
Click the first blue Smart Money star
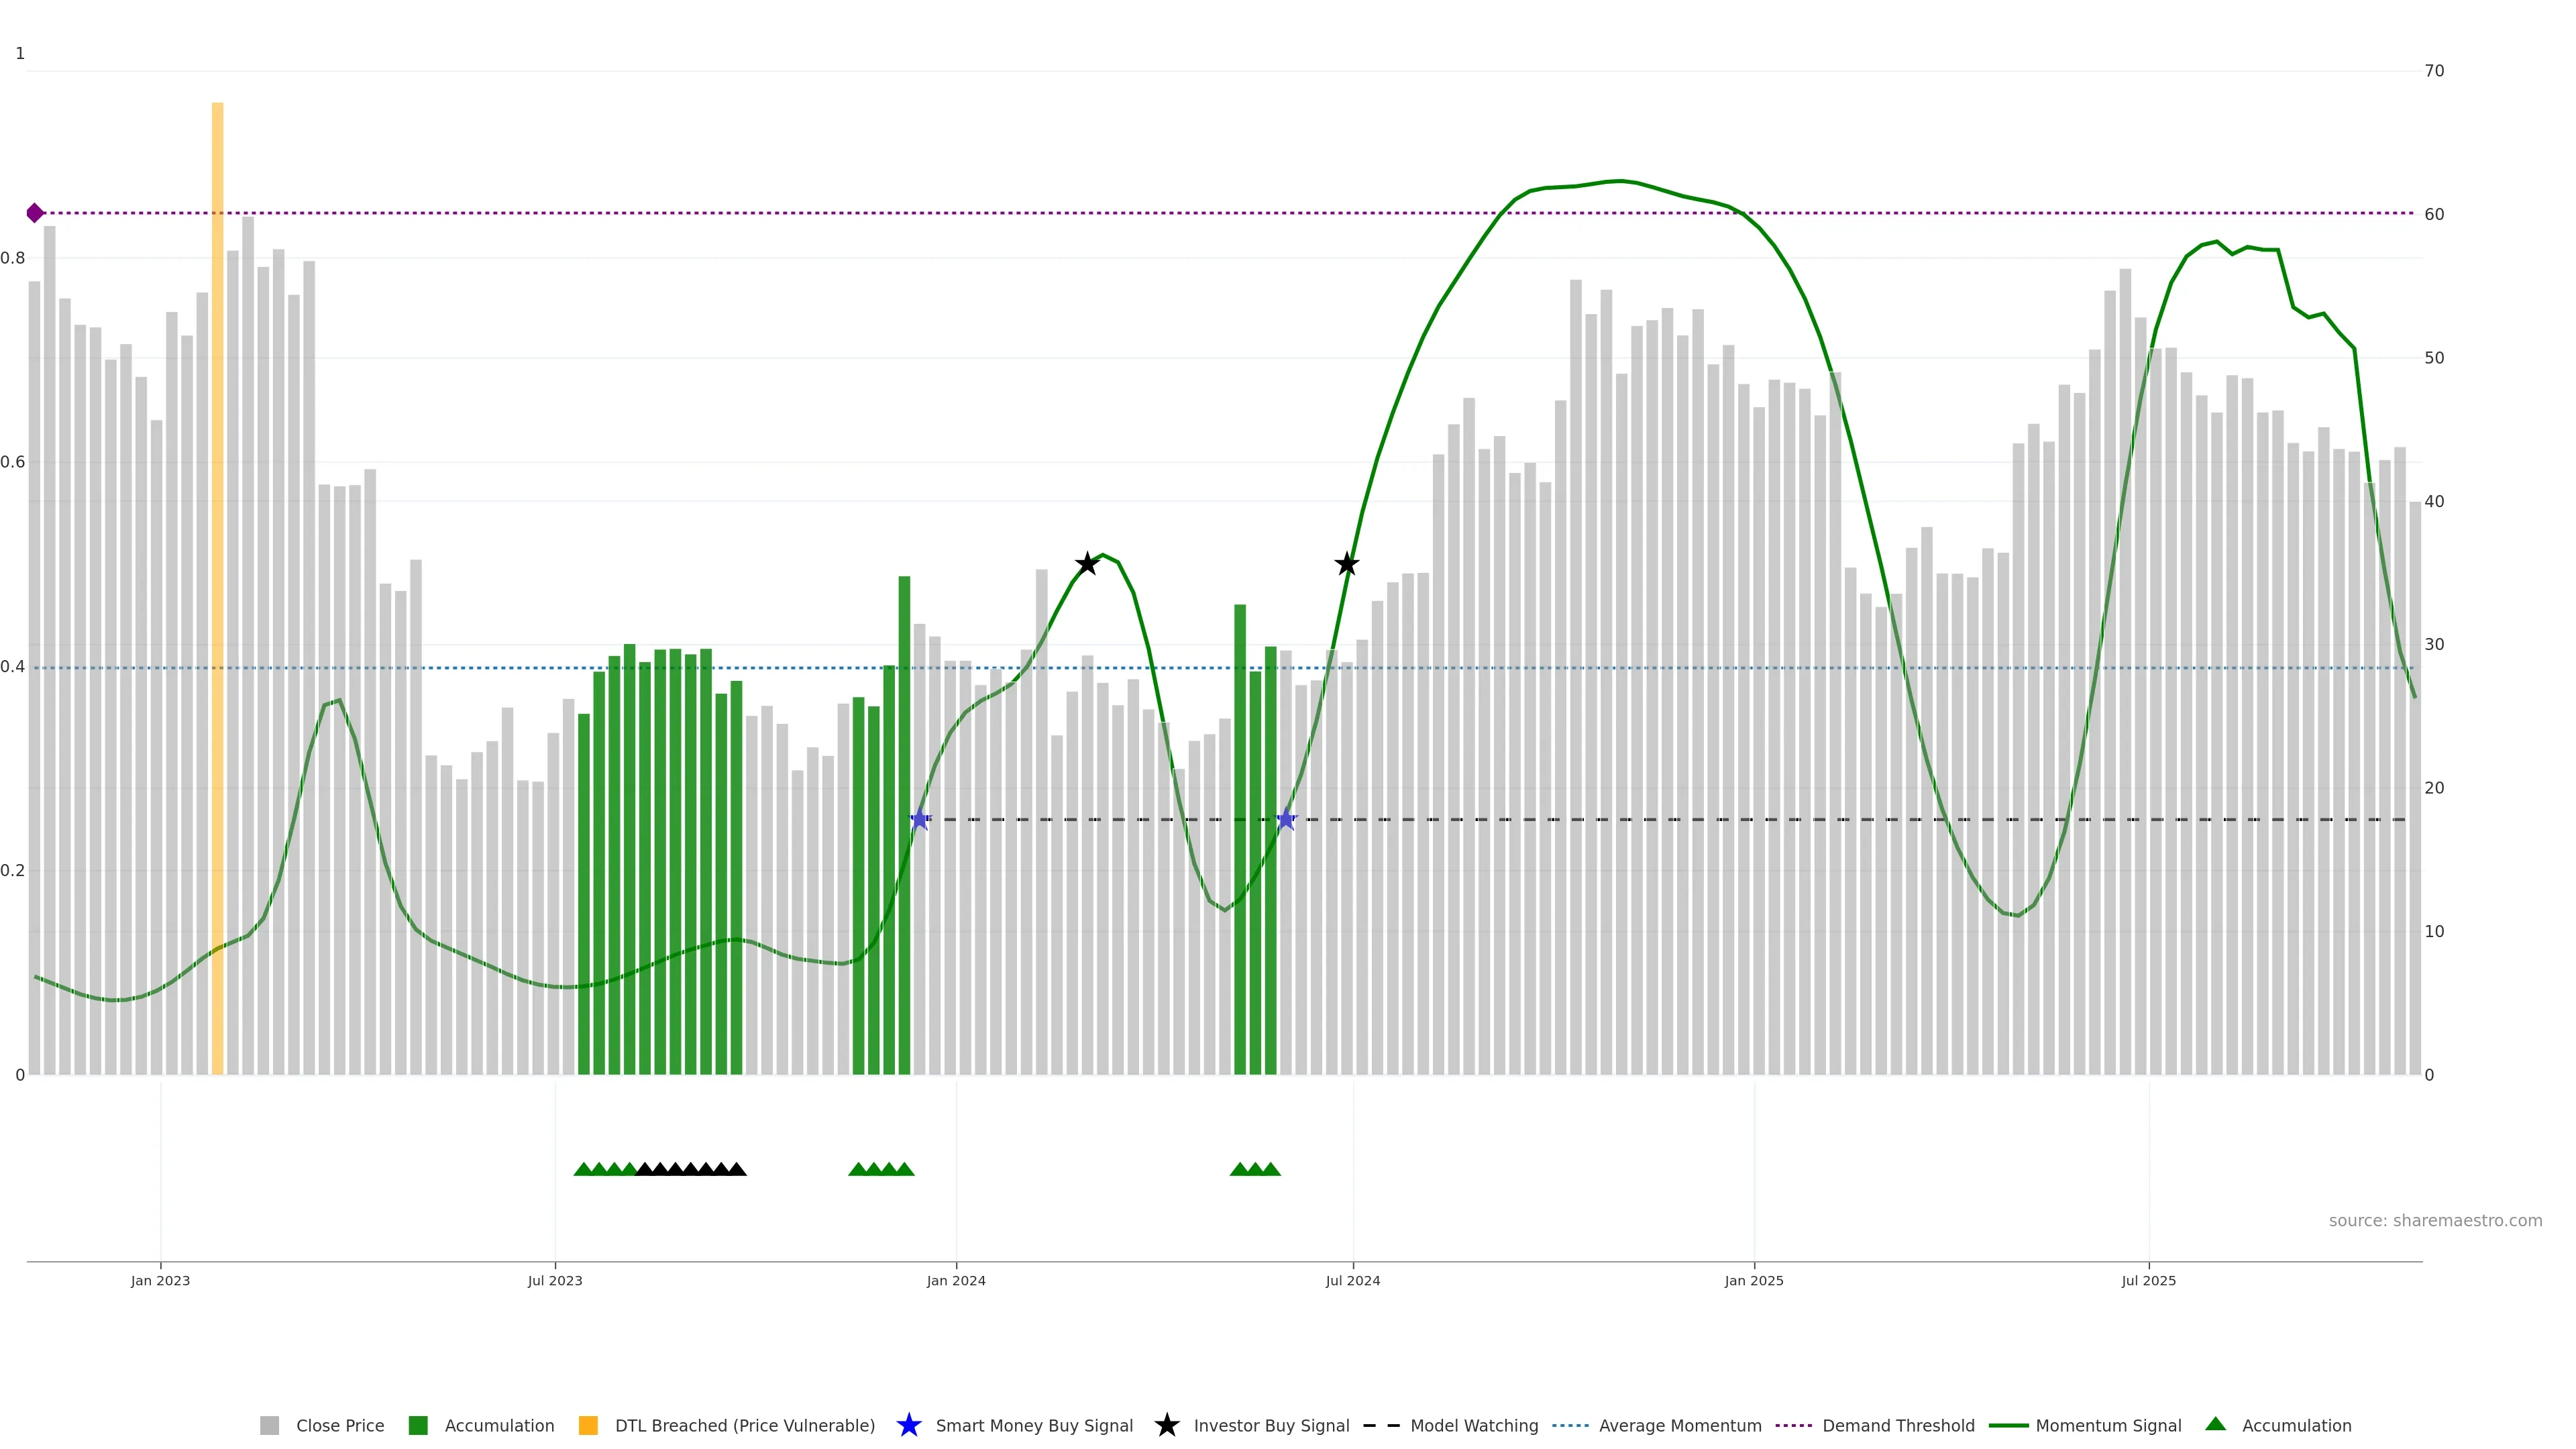pos(920,820)
